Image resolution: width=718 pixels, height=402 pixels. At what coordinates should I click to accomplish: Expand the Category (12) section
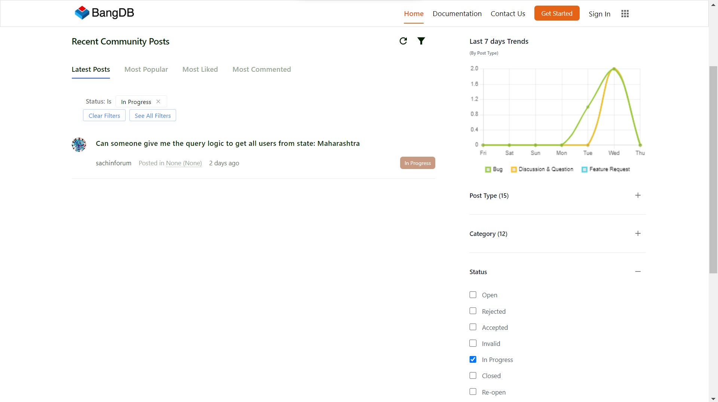pos(638,233)
